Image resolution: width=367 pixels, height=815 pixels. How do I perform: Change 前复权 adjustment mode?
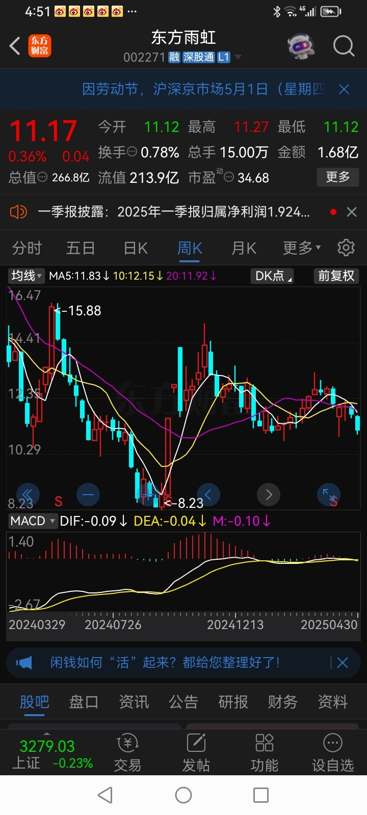pyautogui.click(x=336, y=276)
